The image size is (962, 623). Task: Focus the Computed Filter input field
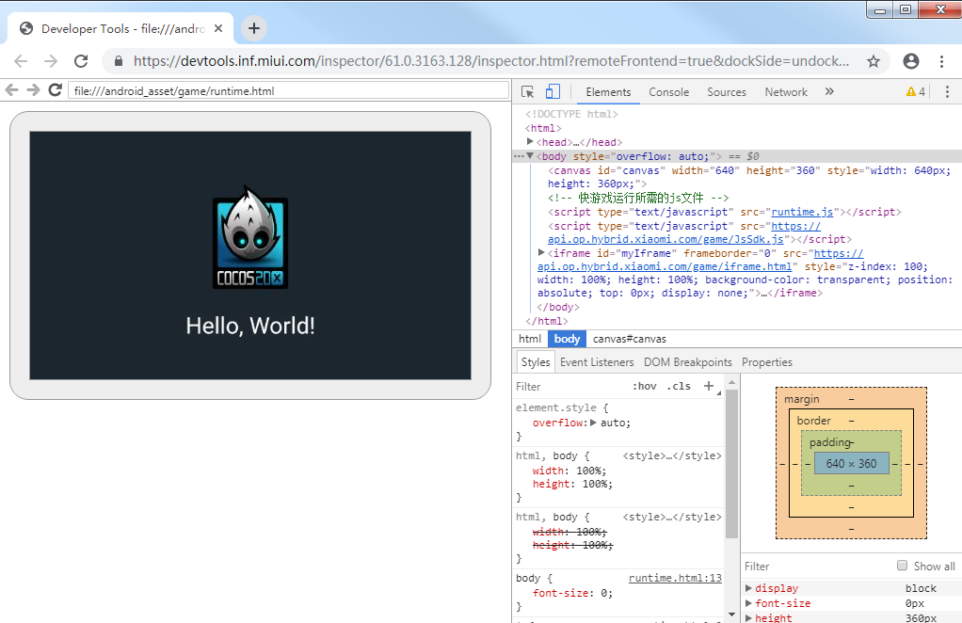(818, 566)
